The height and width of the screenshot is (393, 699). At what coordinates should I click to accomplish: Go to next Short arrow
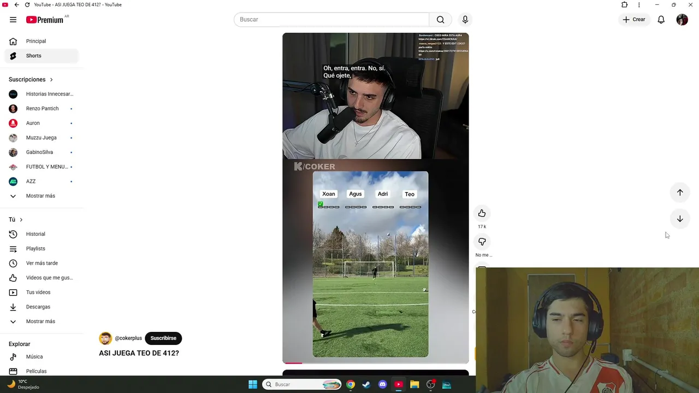[x=680, y=219]
